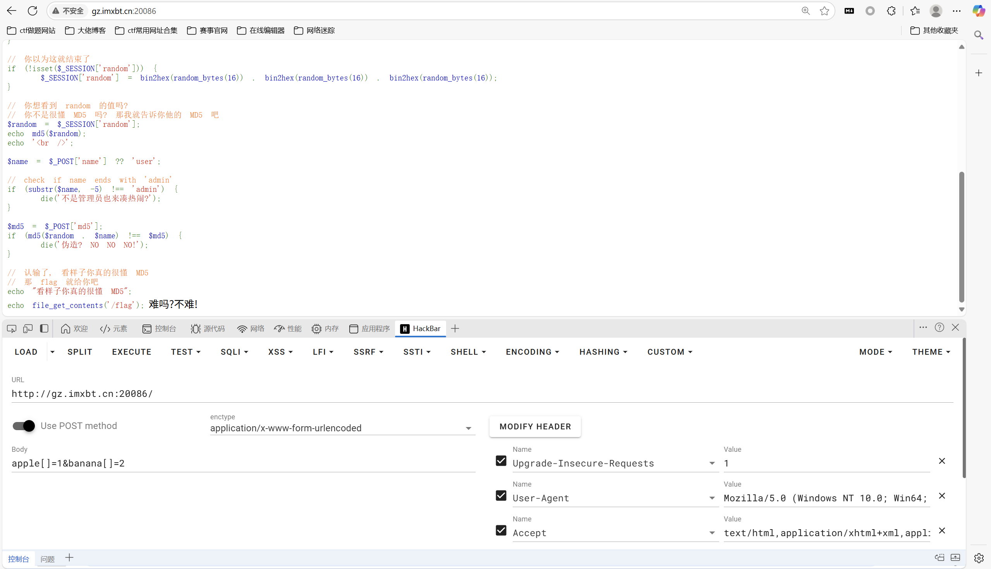
Task: Switch to the 网络 DevTools tab
Action: (251, 329)
